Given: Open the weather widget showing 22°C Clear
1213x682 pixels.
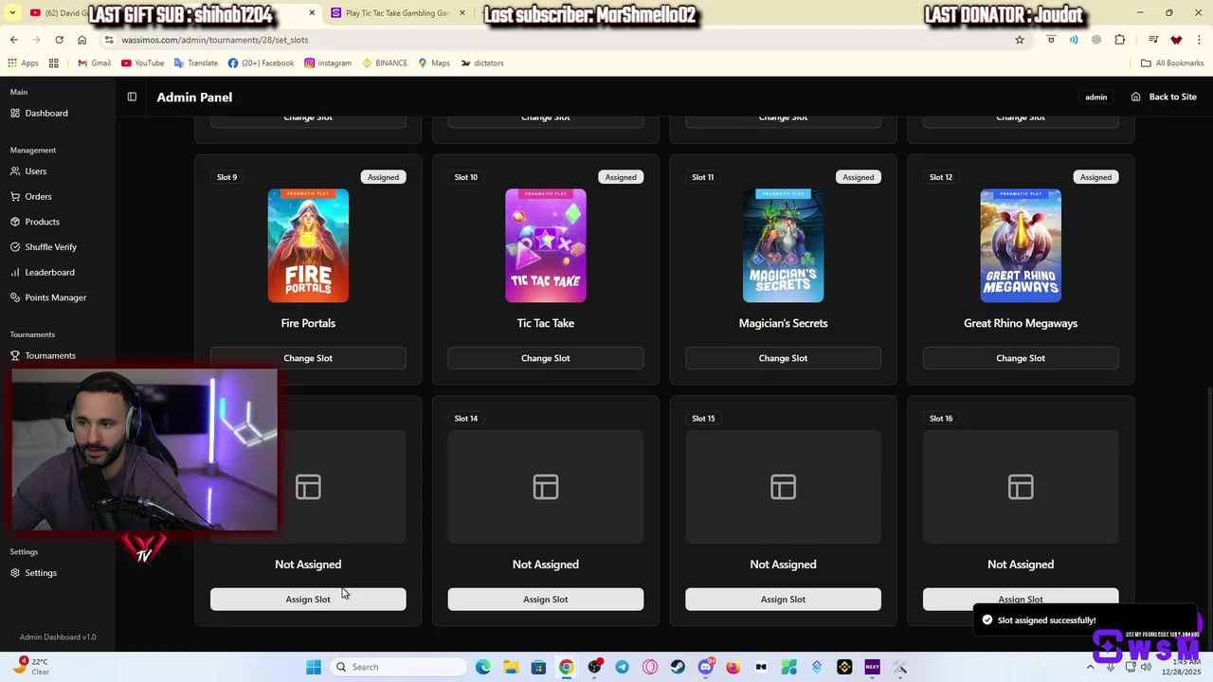Looking at the screenshot, I should click(31, 667).
